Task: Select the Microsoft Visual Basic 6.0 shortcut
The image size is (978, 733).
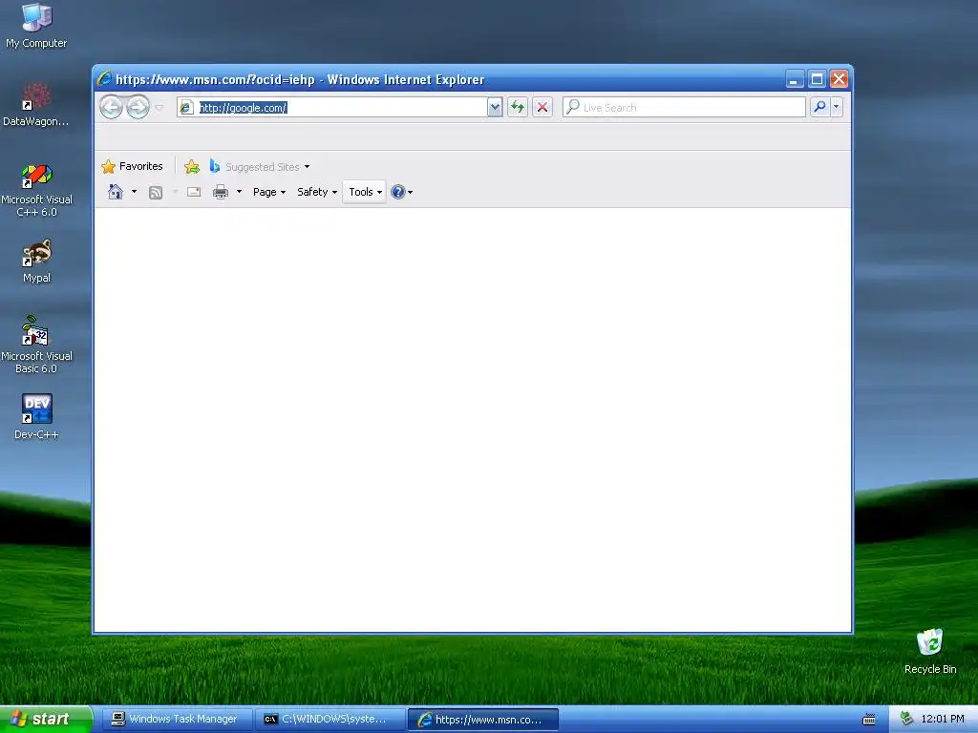Action: [x=36, y=345]
